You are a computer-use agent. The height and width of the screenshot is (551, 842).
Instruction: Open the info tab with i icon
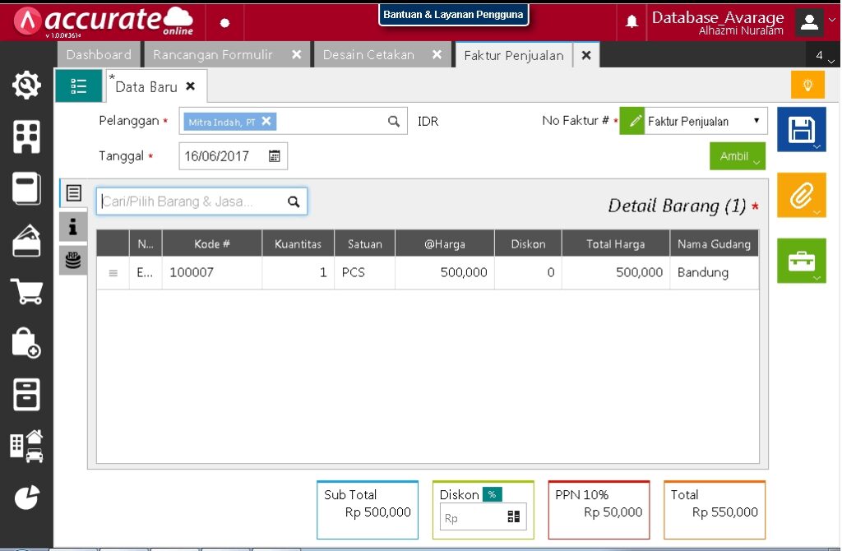coord(73,226)
